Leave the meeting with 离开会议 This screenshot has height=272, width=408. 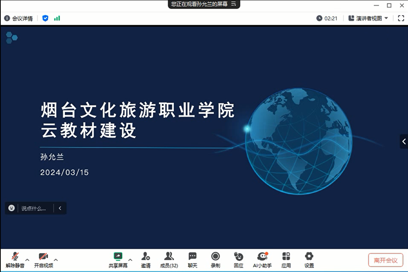click(x=386, y=260)
